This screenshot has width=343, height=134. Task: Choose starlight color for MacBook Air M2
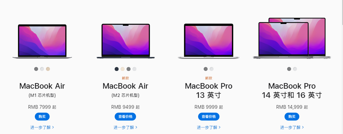pos(123,69)
